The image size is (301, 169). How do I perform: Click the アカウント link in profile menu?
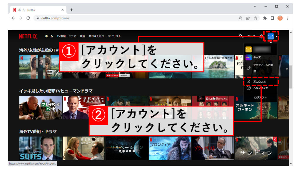click(259, 81)
